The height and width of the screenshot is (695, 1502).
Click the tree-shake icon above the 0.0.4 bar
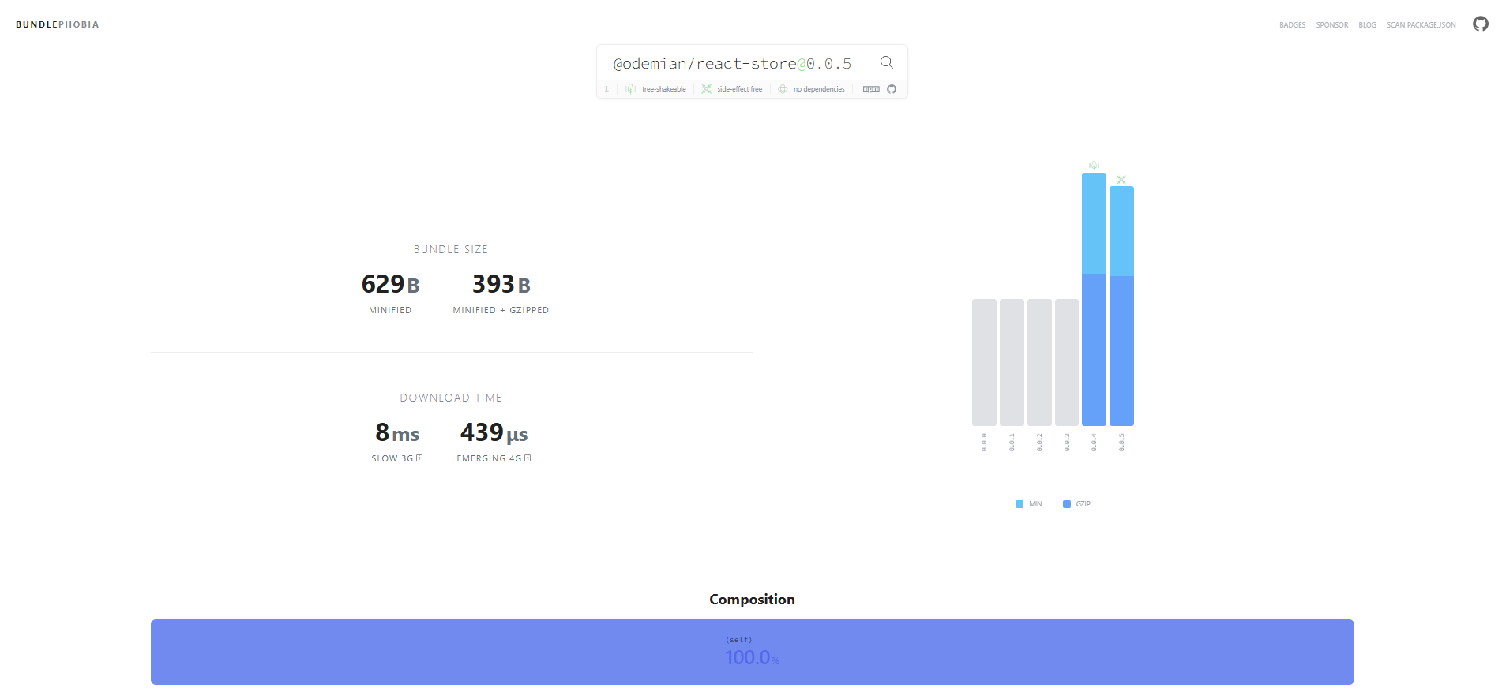1094,165
